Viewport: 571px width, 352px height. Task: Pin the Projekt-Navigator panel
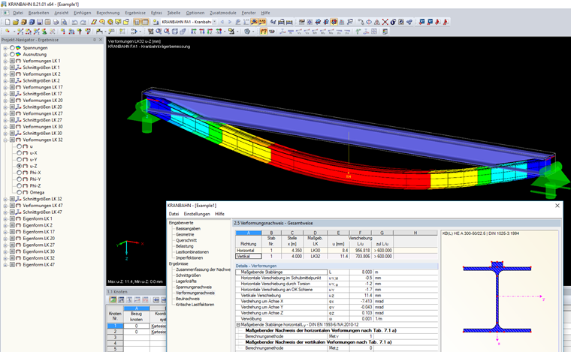[x=95, y=40]
